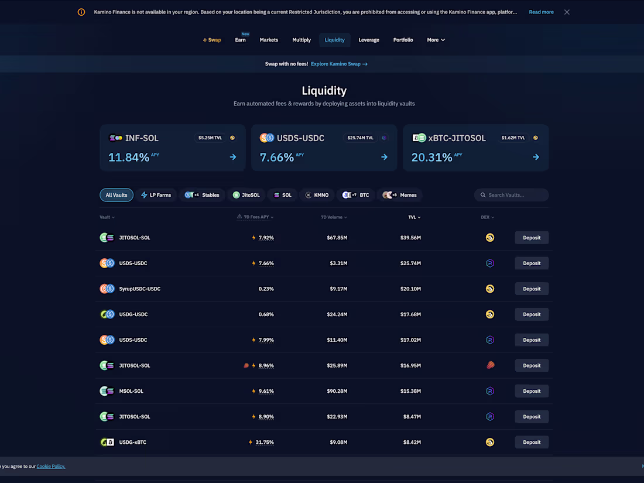This screenshot has height=483, width=644.
Task: Click the DEX icon on INF-SOL card
Action: click(x=232, y=138)
